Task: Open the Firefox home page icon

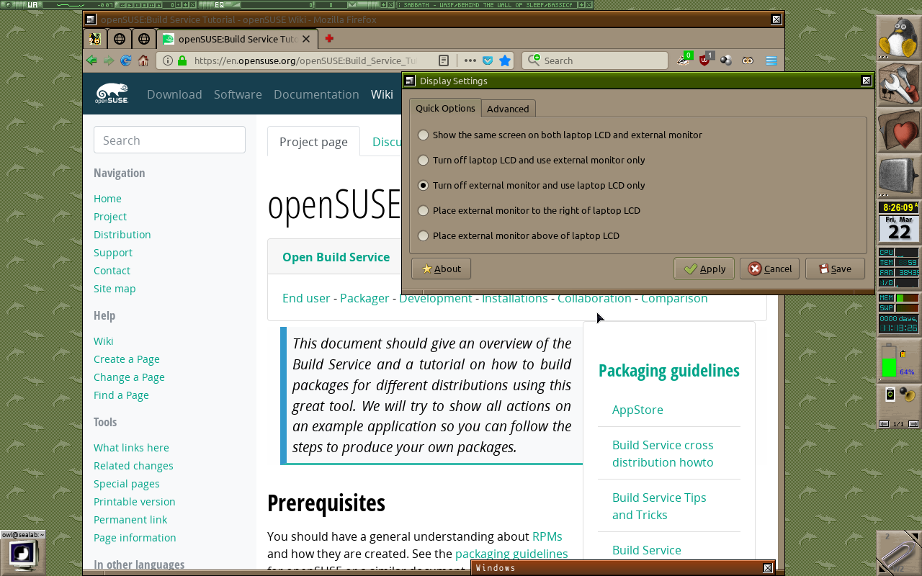Action: (x=143, y=60)
